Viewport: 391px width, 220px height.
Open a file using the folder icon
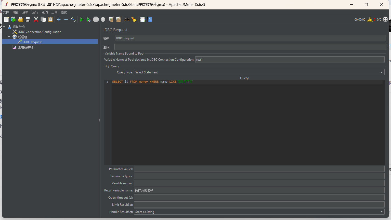coord(21,19)
